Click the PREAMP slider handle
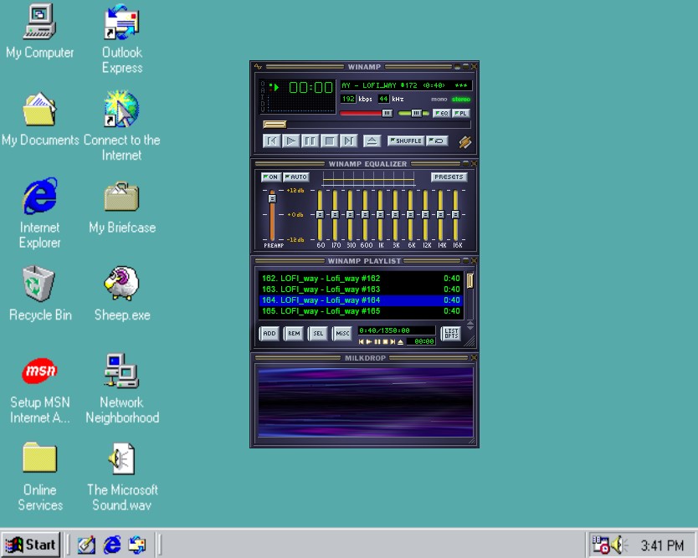Image resolution: width=698 pixels, height=558 pixels. 272,198
